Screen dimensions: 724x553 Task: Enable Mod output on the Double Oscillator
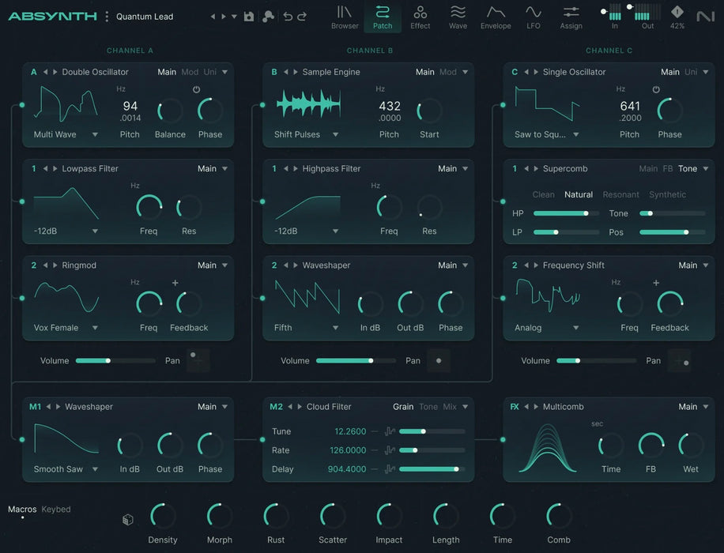click(x=190, y=71)
